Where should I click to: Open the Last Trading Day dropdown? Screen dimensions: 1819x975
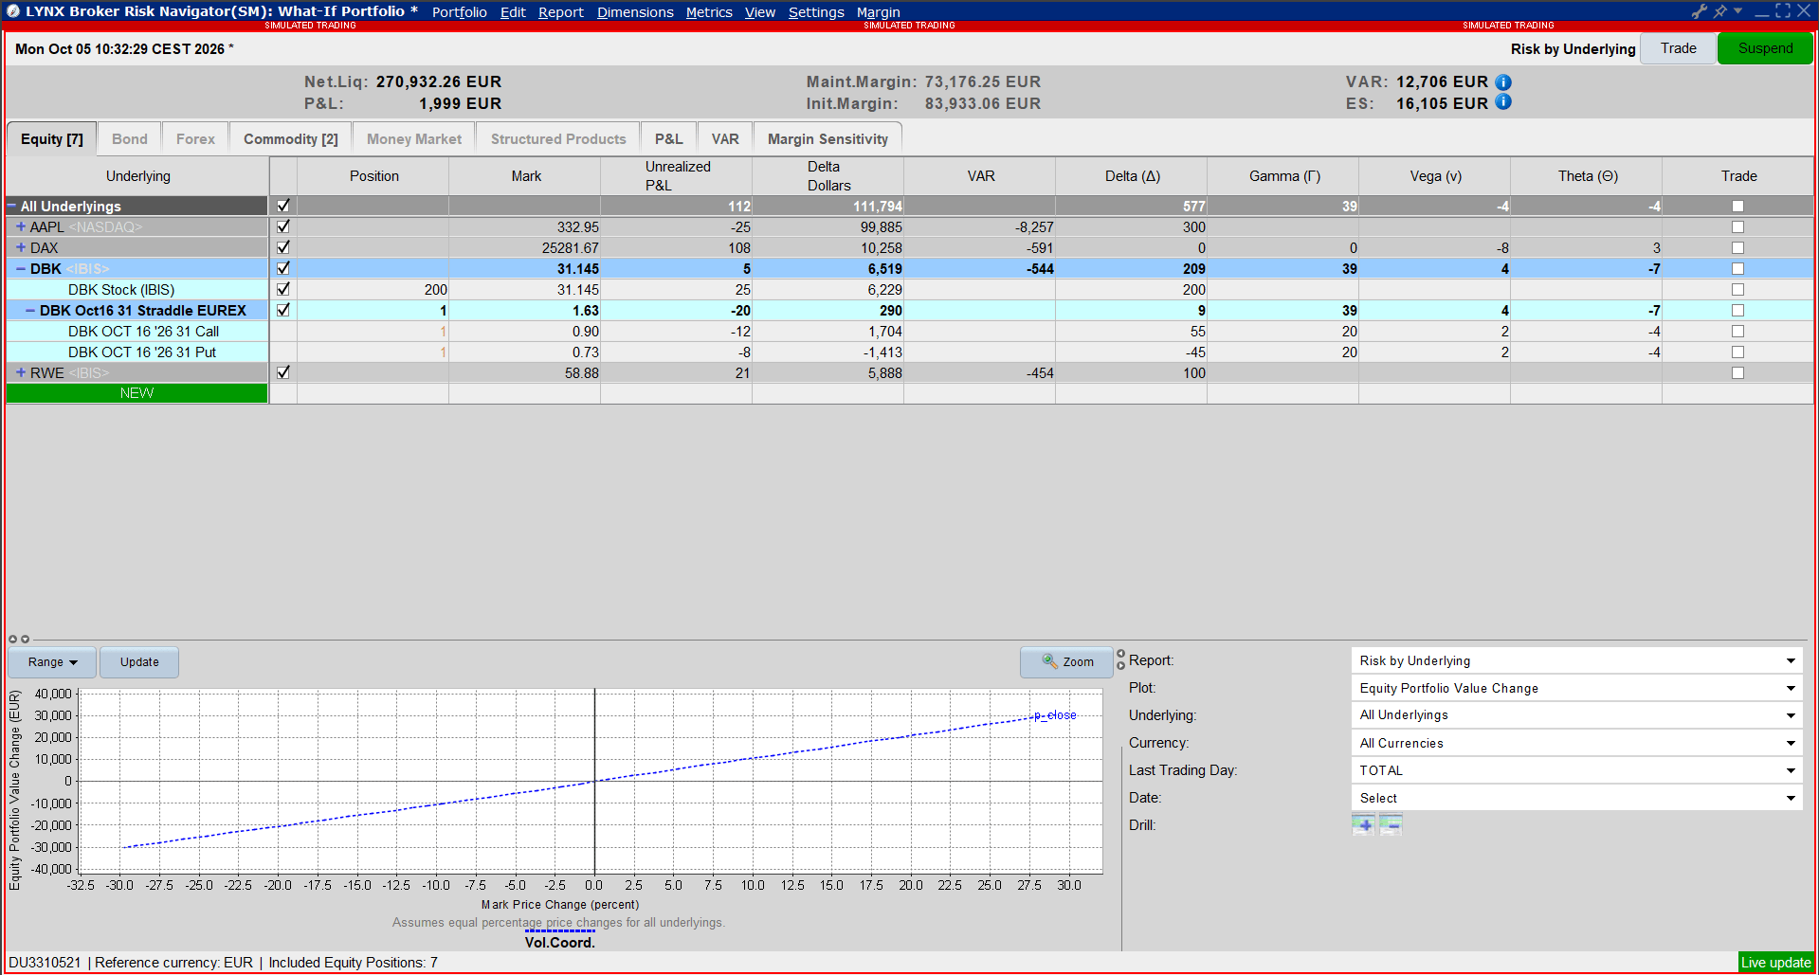(1576, 770)
